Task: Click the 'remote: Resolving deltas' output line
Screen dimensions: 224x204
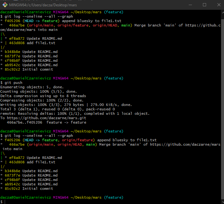Action: 75,114
